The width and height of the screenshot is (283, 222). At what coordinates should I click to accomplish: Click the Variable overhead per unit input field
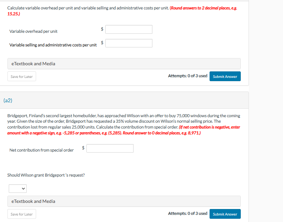pos(129,29)
